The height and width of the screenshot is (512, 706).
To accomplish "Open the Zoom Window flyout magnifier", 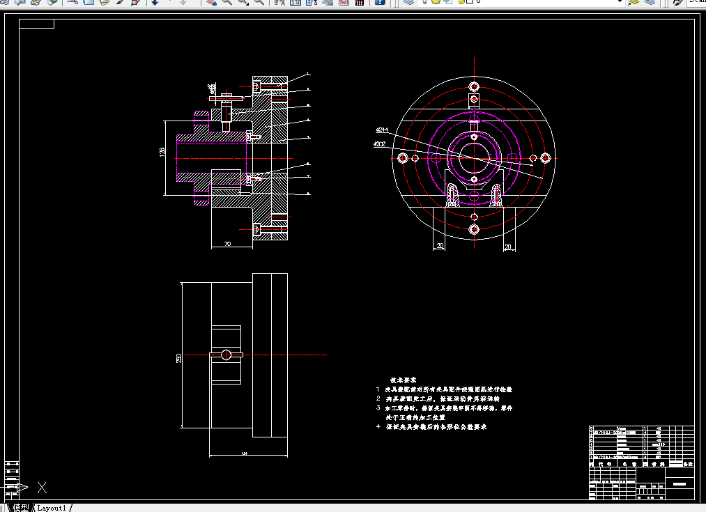I will click(243, 2).
